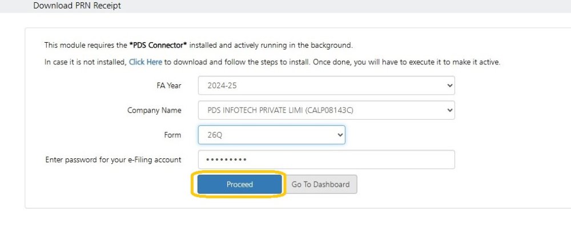This screenshot has width=571, height=246.
Task: Click the 'FA Year' field label
Action: click(168, 86)
